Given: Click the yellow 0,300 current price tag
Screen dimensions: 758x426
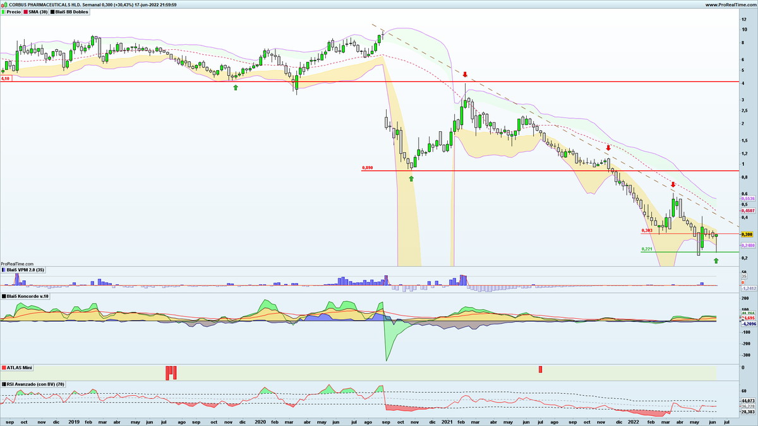Looking at the screenshot, I should point(747,234).
